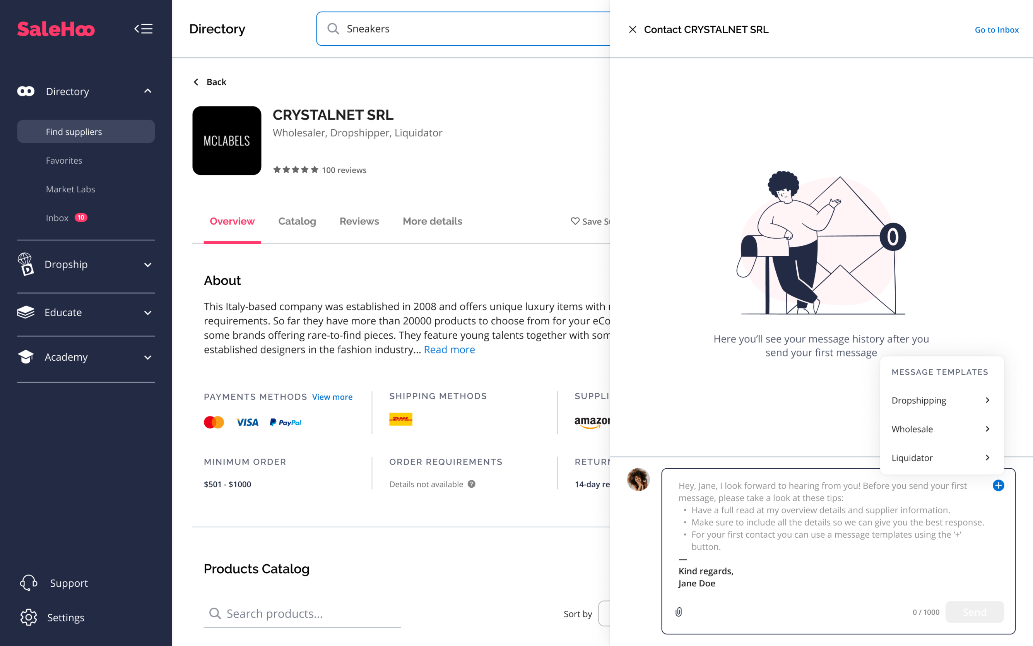1033x646 pixels.
Task: Click the paperclip attachment icon
Action: click(x=679, y=612)
